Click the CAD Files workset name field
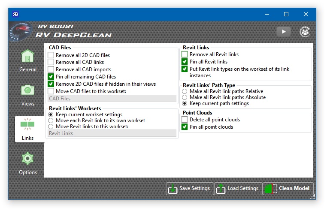The height and width of the screenshot is (211, 327). coord(112,98)
